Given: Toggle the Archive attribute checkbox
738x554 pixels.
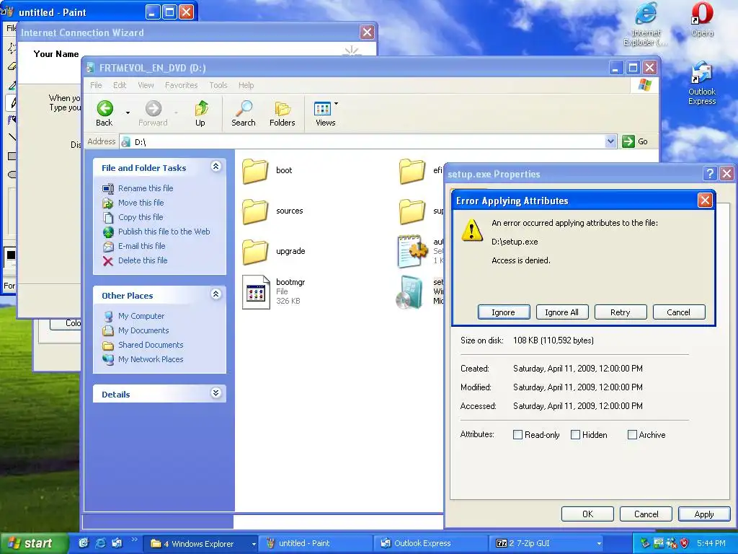Looking at the screenshot, I should [x=632, y=435].
